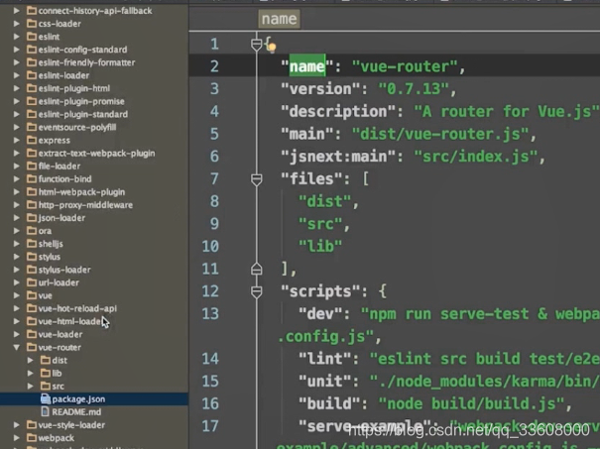Click the "src/index.js" value on line 6
Image resolution: width=600 pixels, height=449 pixels.
[x=476, y=157]
